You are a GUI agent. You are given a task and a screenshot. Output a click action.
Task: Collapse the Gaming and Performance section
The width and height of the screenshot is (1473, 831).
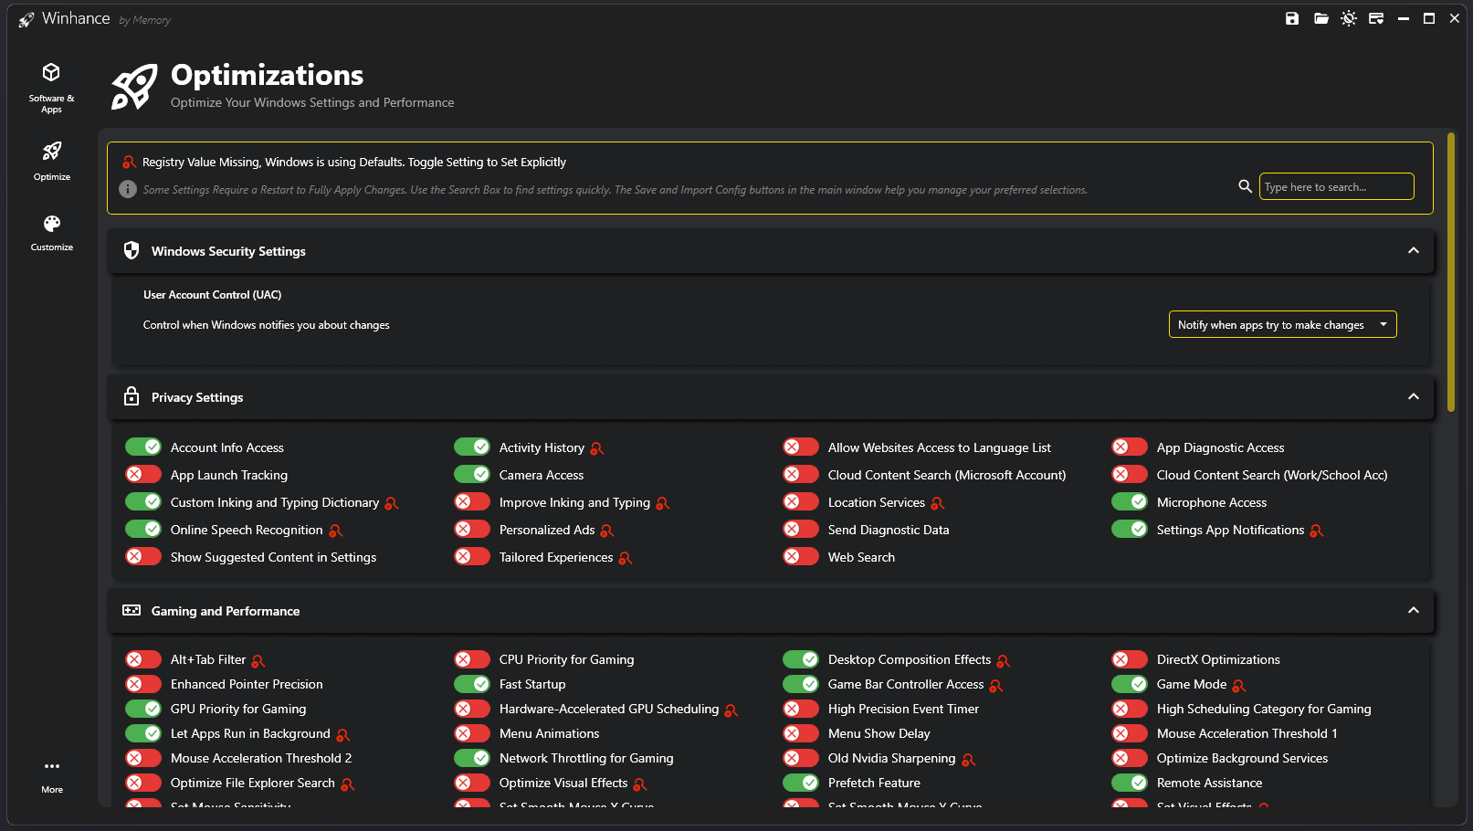[1413, 610]
